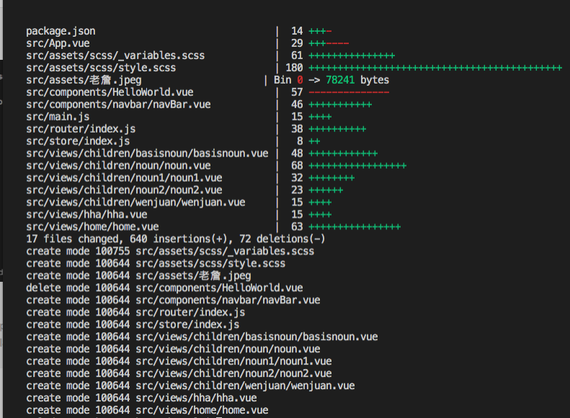
Task: Click delete mode line for HelloWorld.vue
Action: coord(164,288)
